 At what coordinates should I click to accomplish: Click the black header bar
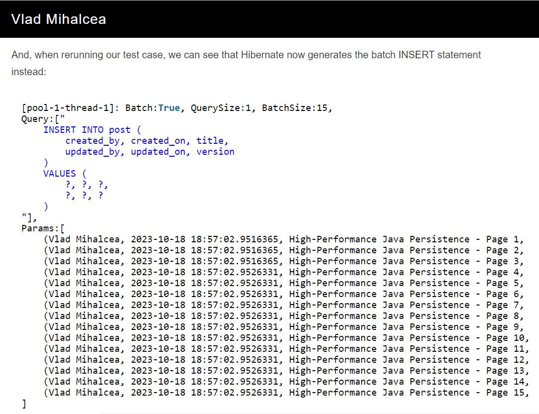click(269, 19)
